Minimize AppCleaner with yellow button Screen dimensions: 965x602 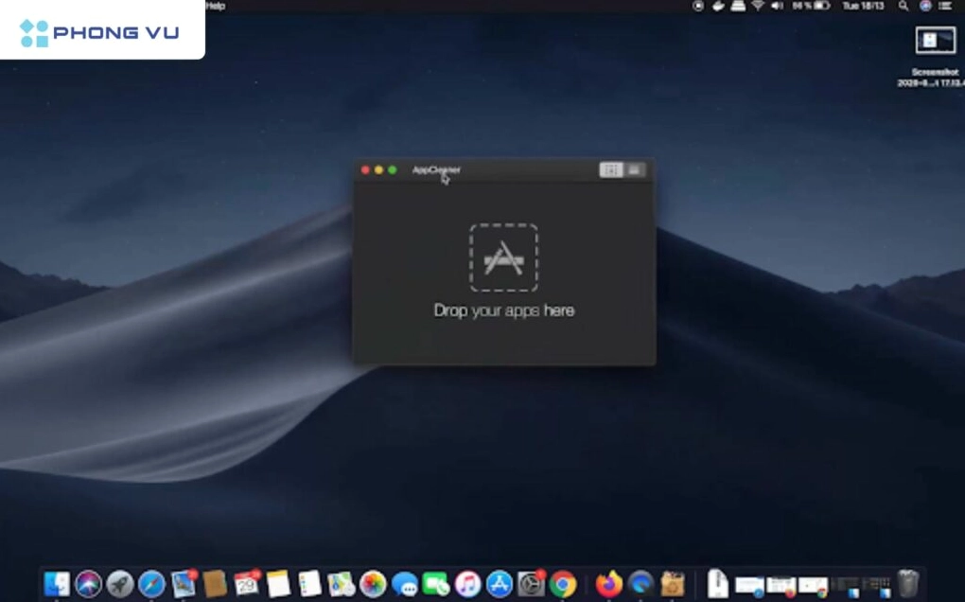pyautogui.click(x=378, y=169)
